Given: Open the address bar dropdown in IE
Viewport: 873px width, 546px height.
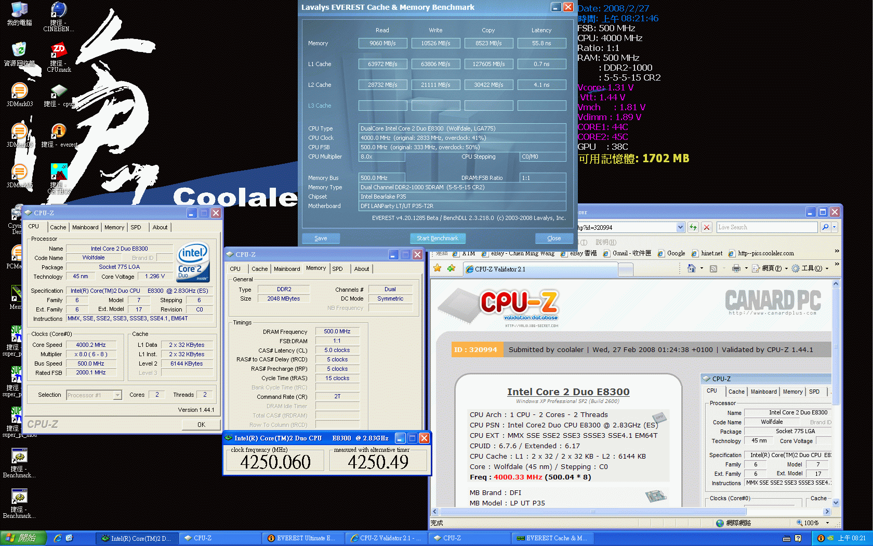Looking at the screenshot, I should point(680,227).
